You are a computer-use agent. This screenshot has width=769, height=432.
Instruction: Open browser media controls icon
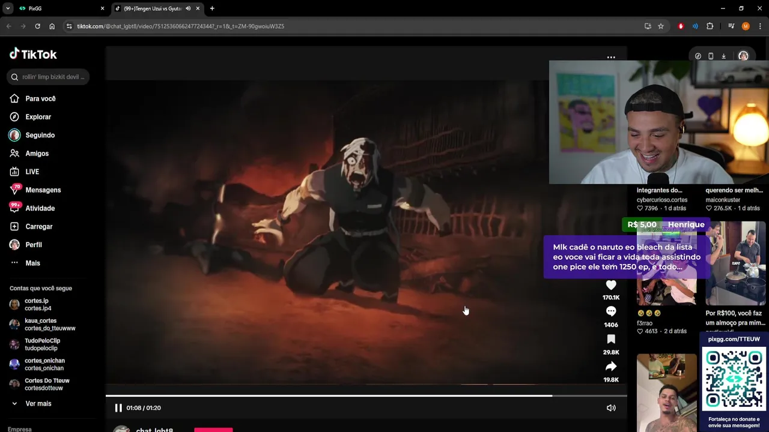tap(731, 26)
